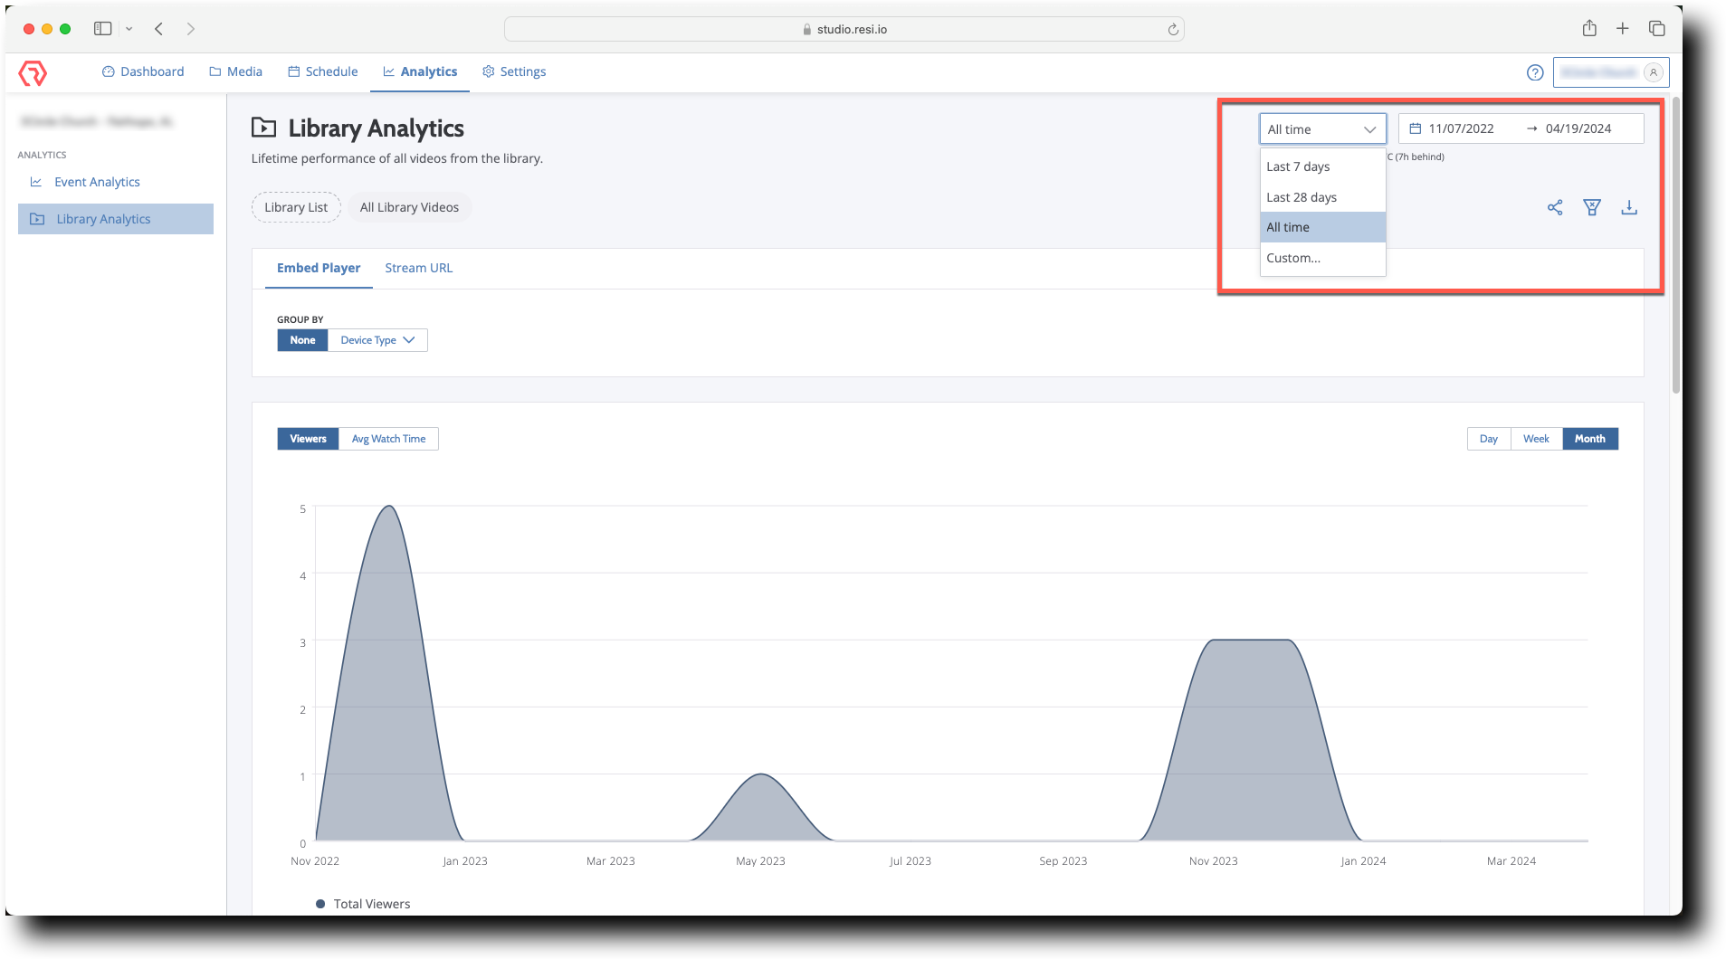
Task: Open the help question mark icon
Action: (x=1535, y=72)
